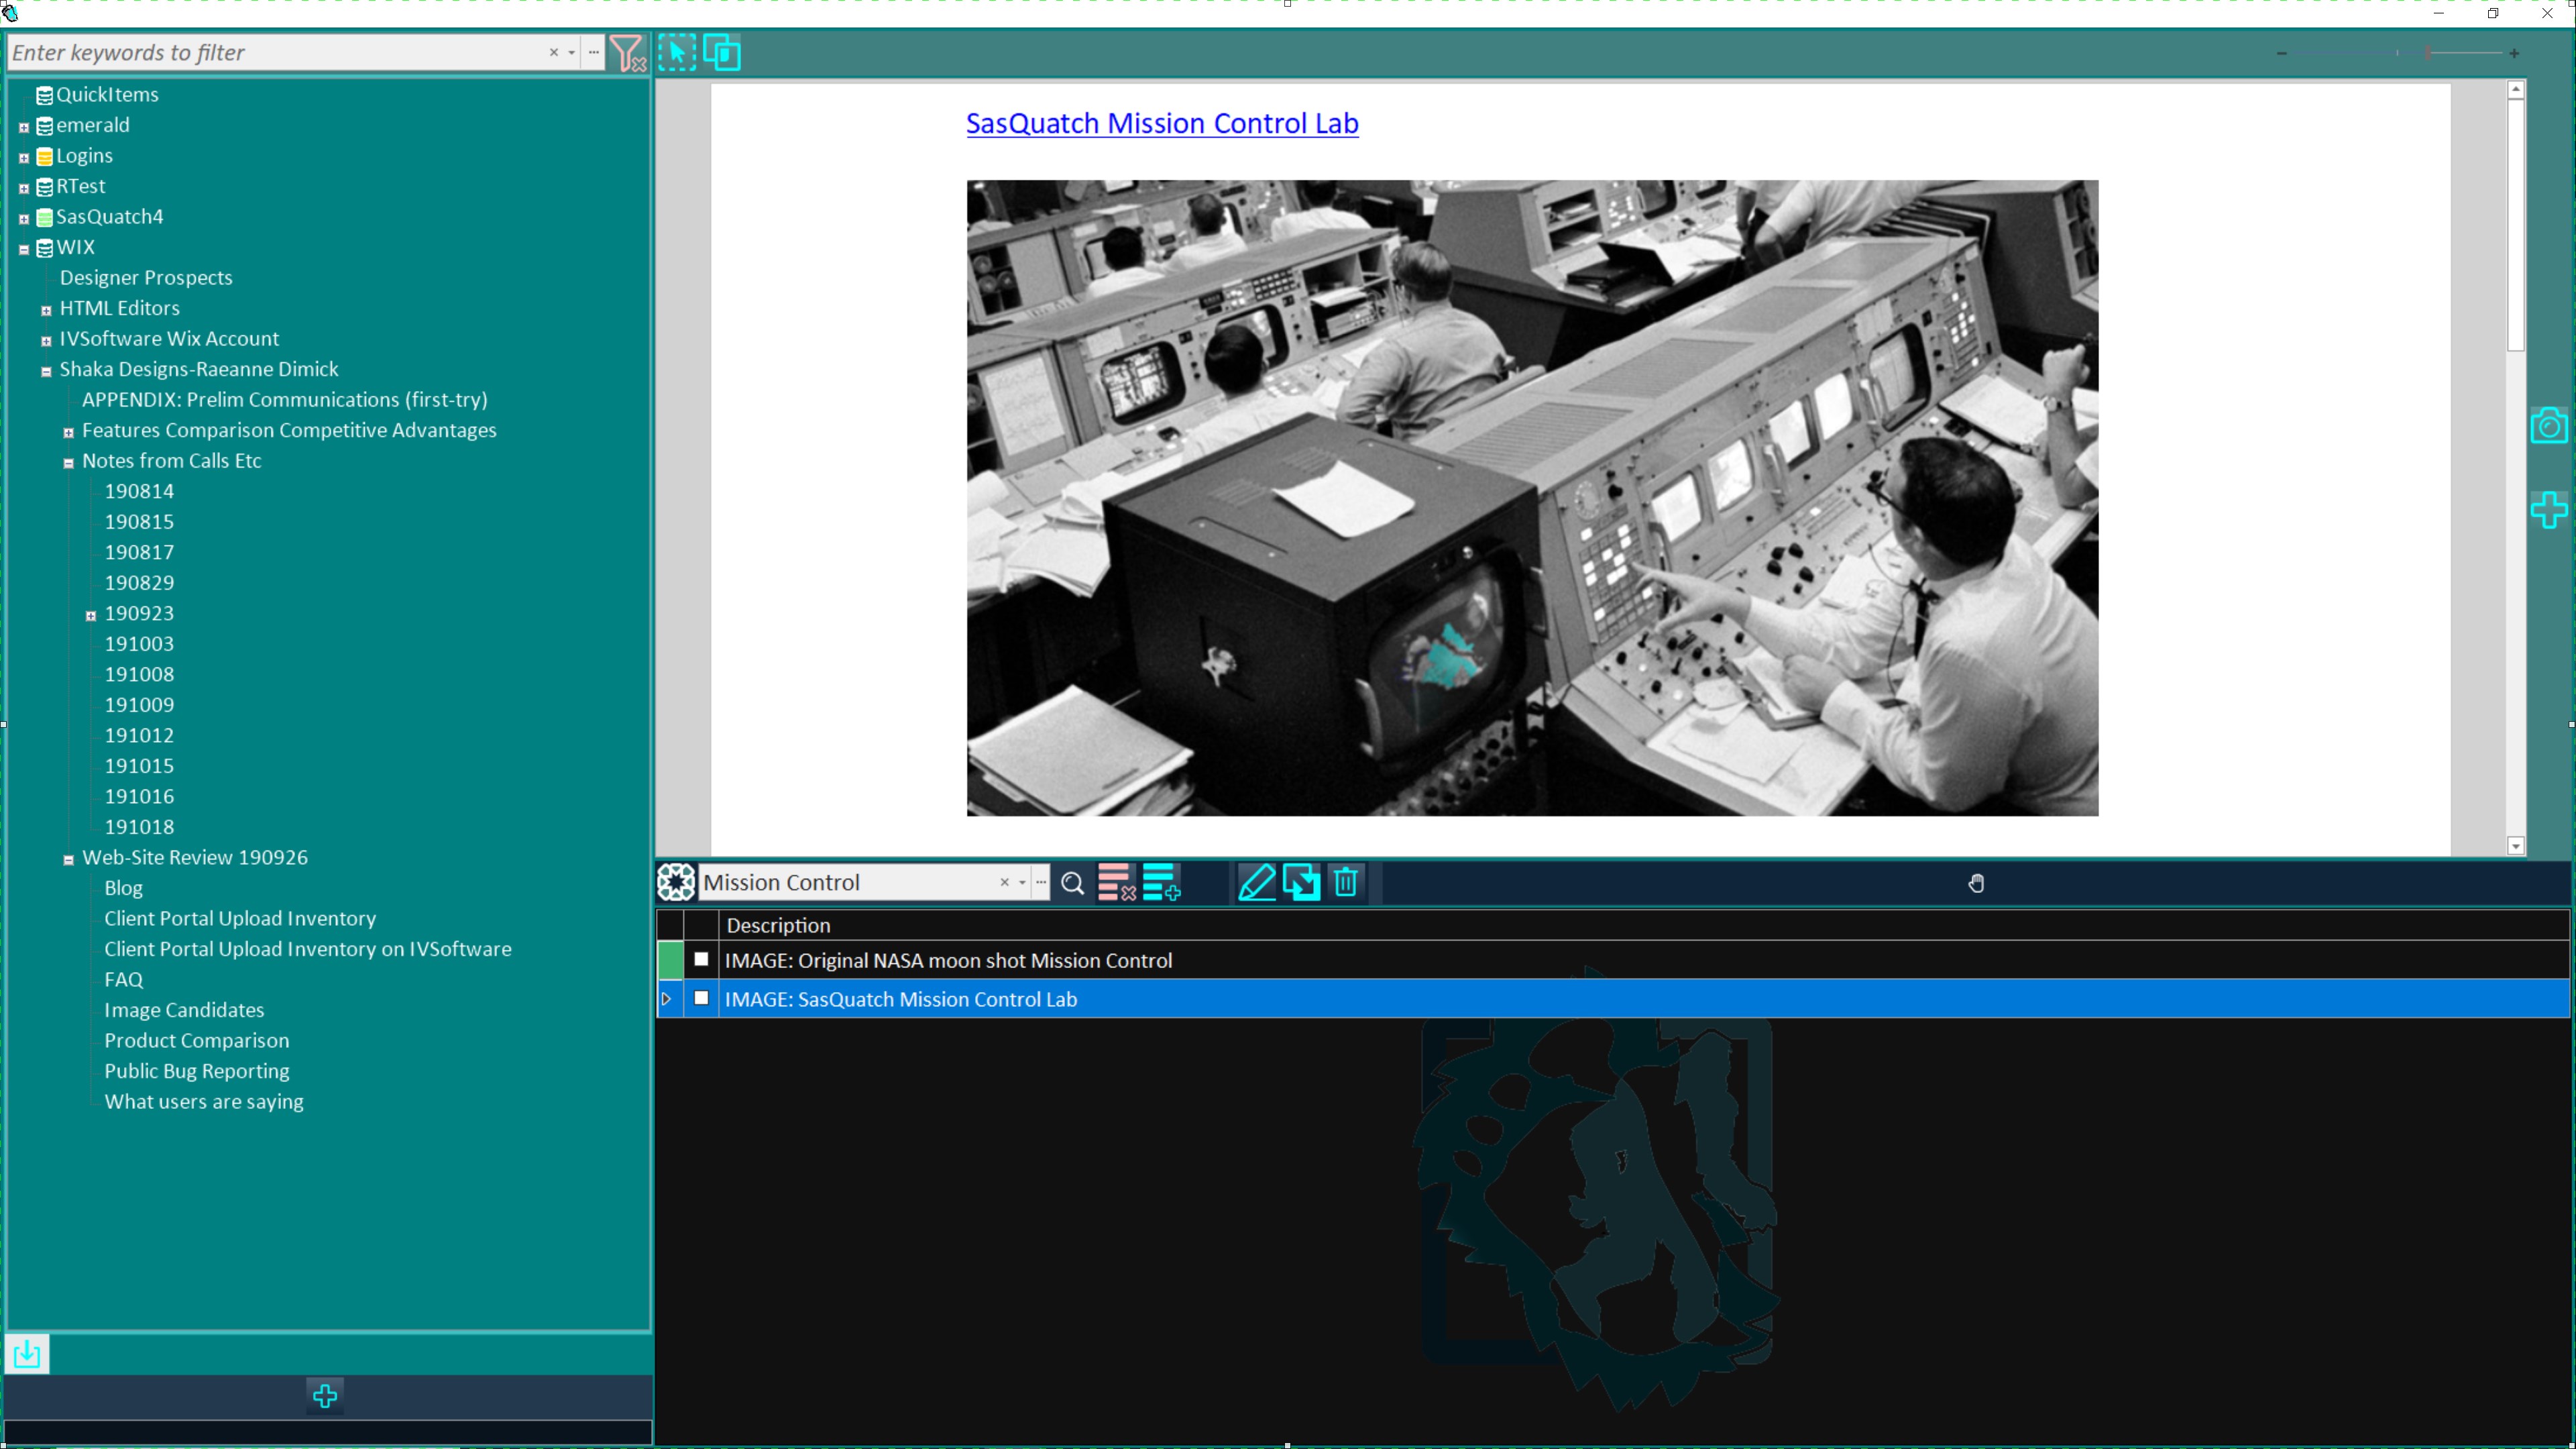Image resolution: width=2576 pixels, height=1449 pixels.
Task: Expand the 190923 tree node
Action: click(91, 615)
